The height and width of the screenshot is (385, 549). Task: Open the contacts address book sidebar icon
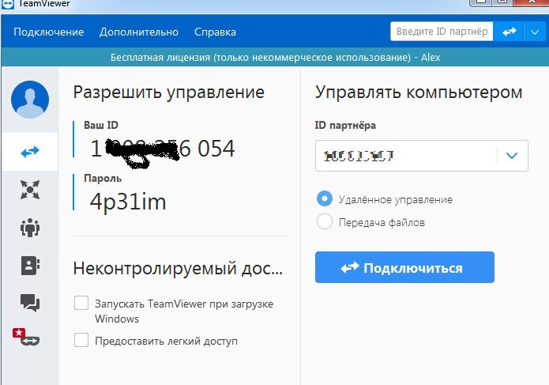point(30,265)
